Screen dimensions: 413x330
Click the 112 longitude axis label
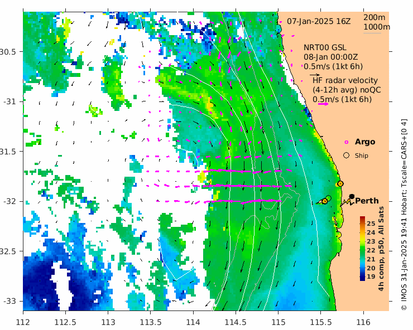click(x=23, y=322)
